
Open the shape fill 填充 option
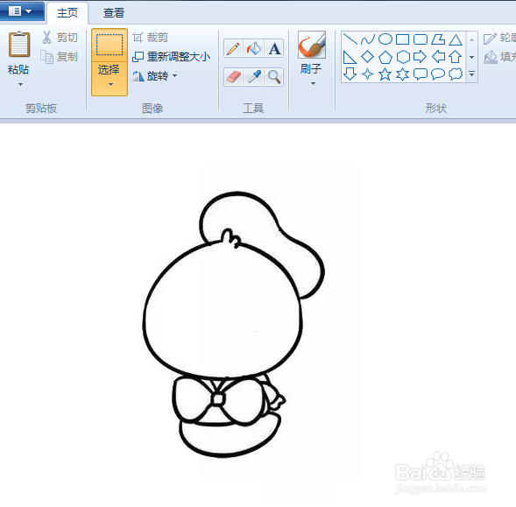coord(499,57)
